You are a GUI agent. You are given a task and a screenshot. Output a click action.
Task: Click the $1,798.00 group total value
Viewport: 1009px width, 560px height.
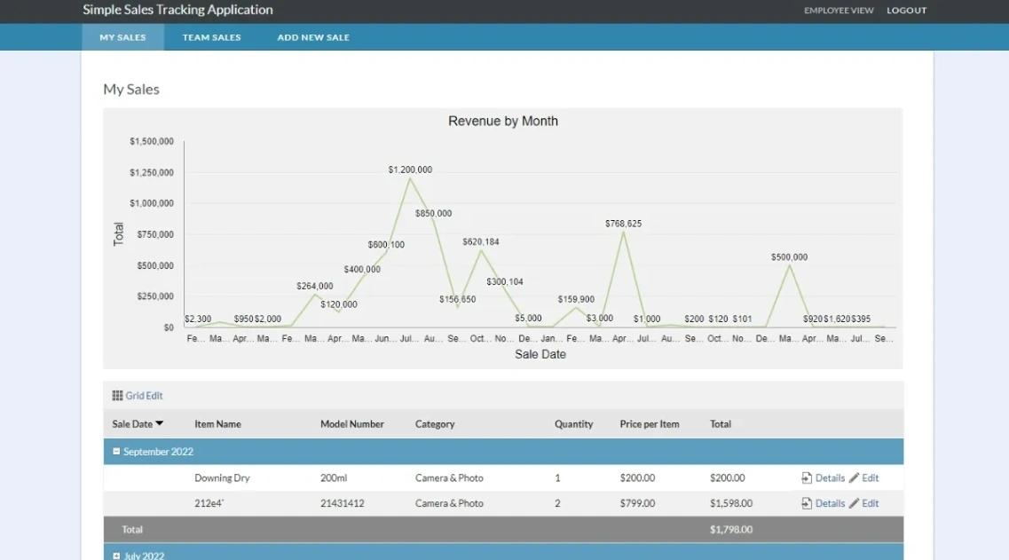coord(731,530)
